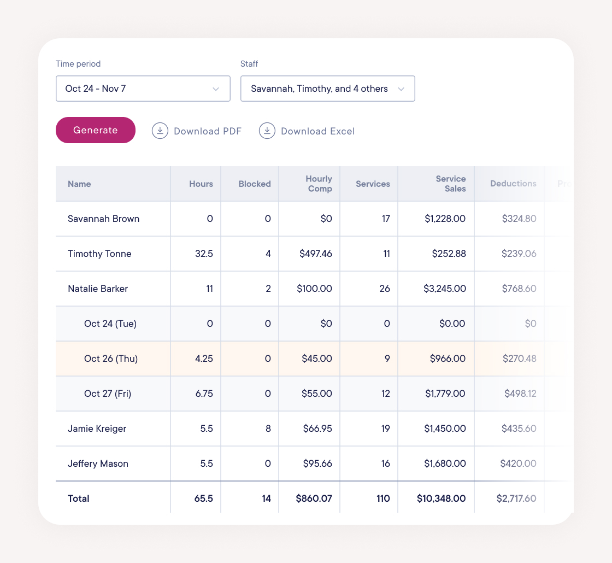
Task: Click total service sales $10,348.00
Action: pos(441,499)
